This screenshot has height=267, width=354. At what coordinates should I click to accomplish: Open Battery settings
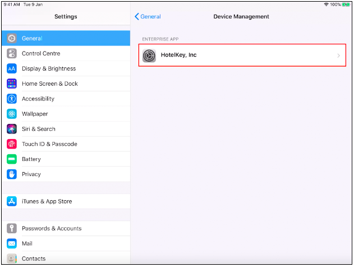point(31,159)
